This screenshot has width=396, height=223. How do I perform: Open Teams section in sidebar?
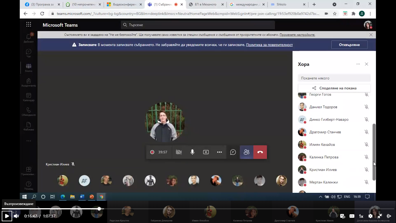pos(29,68)
